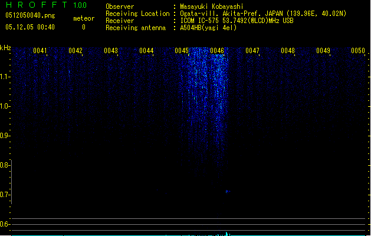Click the kHz axis unit label
Screen dimensions: 371x236
[5, 48]
